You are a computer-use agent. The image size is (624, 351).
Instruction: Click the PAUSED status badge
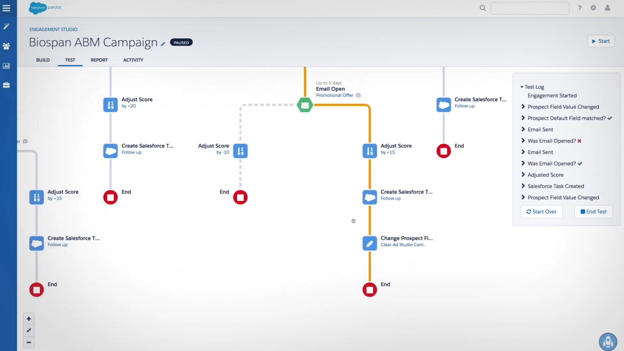pyautogui.click(x=181, y=43)
